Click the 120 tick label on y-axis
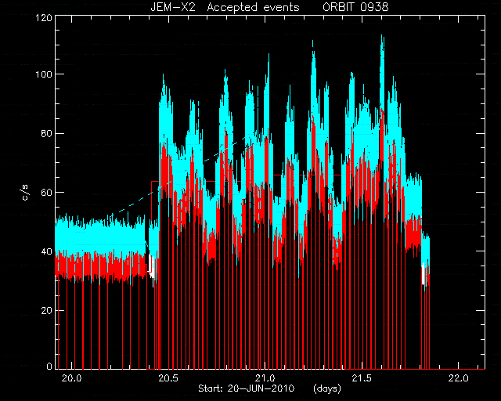 coord(44,17)
